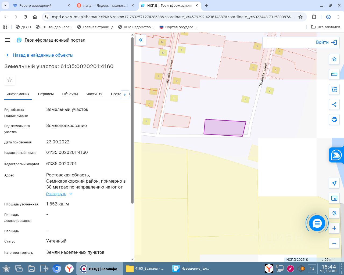This screenshot has width=344, height=275.
Task: Open the taskbar start star menu
Action: click(x=6, y=269)
